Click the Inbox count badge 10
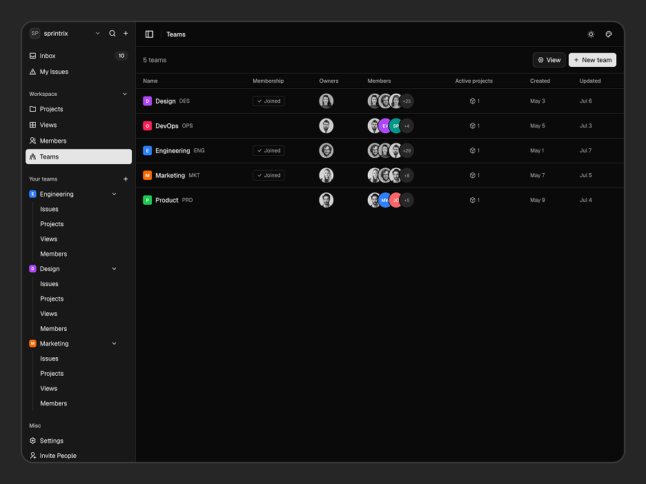The image size is (646, 484). point(121,56)
